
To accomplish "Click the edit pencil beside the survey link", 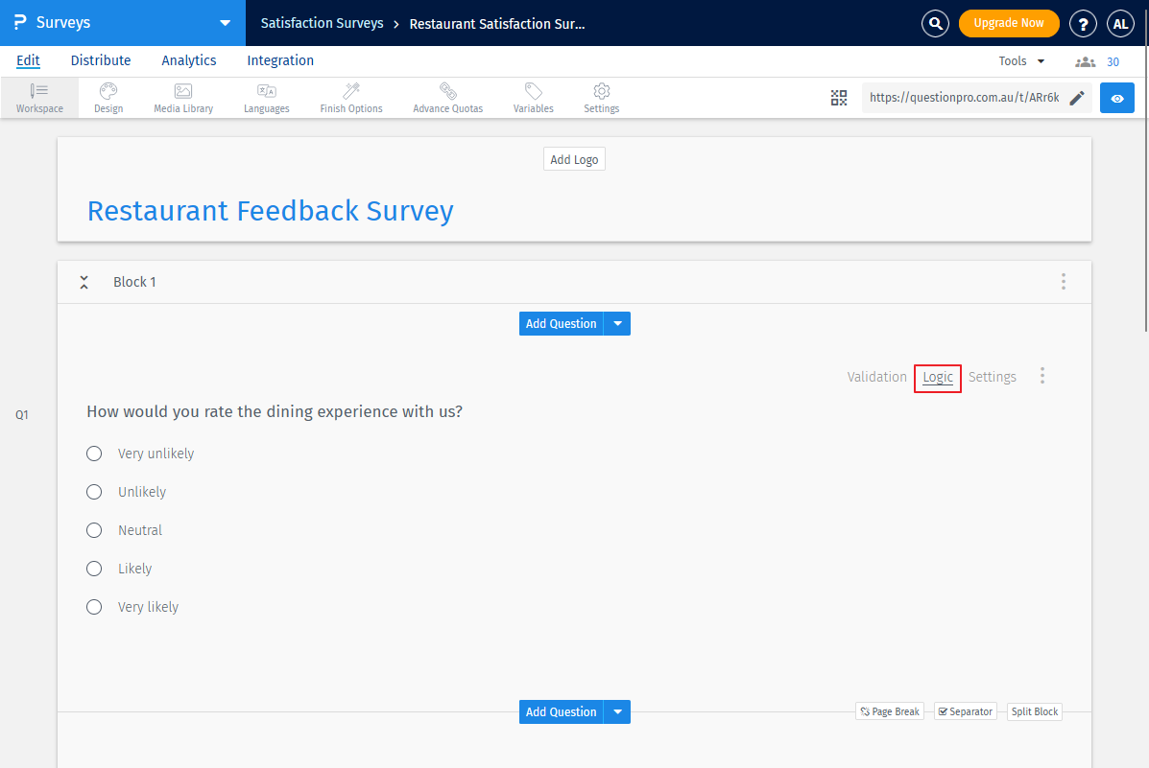I will (1076, 97).
